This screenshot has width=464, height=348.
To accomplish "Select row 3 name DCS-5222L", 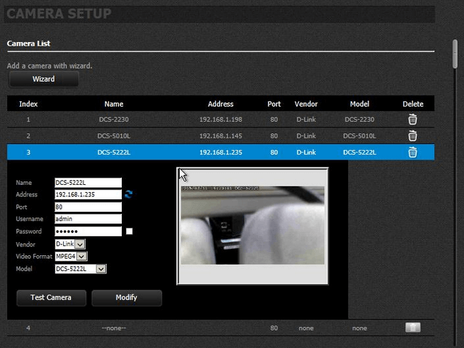I will pyautogui.click(x=114, y=152).
